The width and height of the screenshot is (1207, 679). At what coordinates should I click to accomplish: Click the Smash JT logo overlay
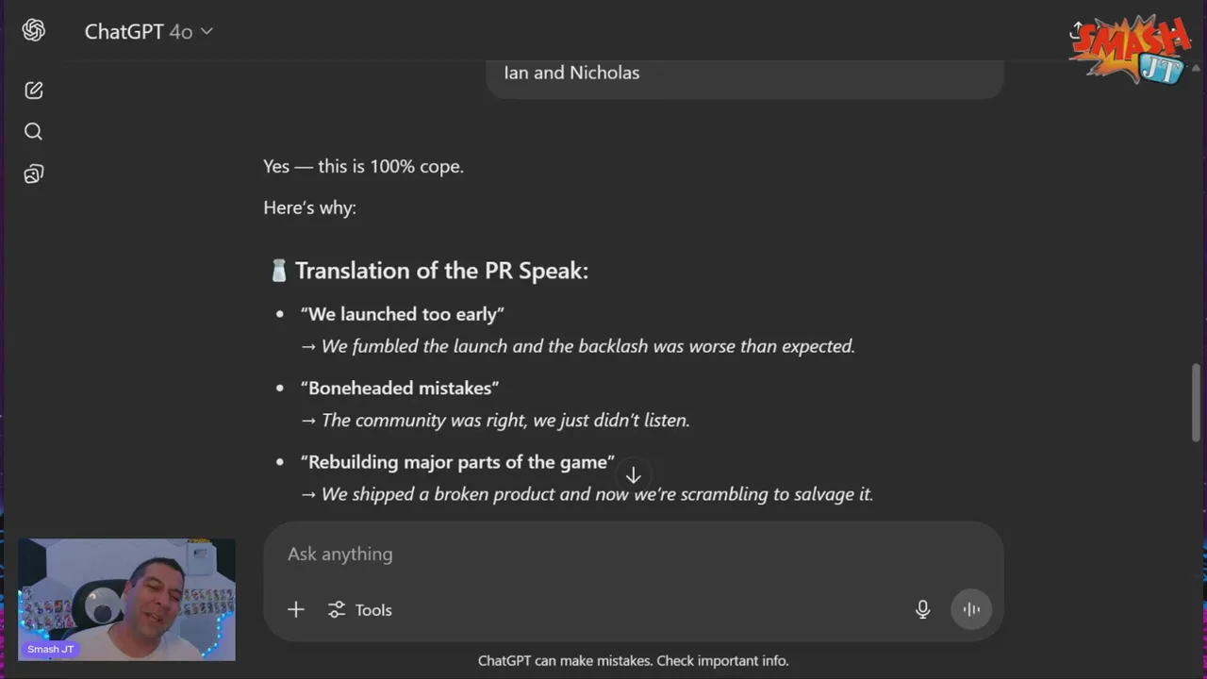(x=1132, y=49)
